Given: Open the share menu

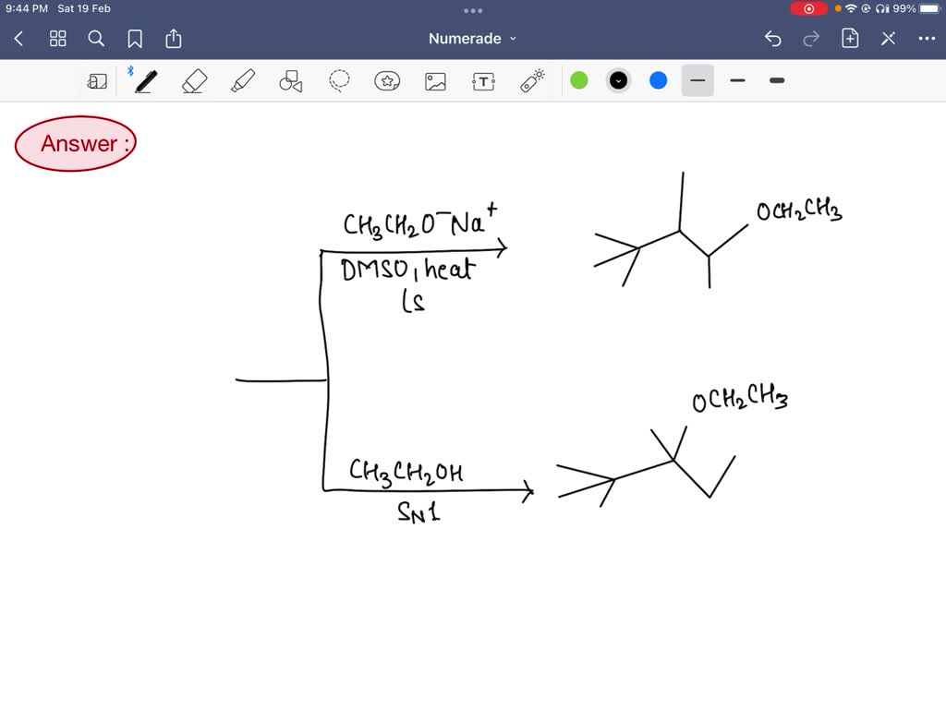Looking at the screenshot, I should pos(174,39).
